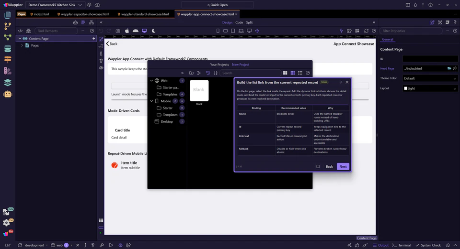The width and height of the screenshot is (460, 249).
Task: Open the project selector dropdown Demo Framework7
Action: pyautogui.click(x=55, y=5)
